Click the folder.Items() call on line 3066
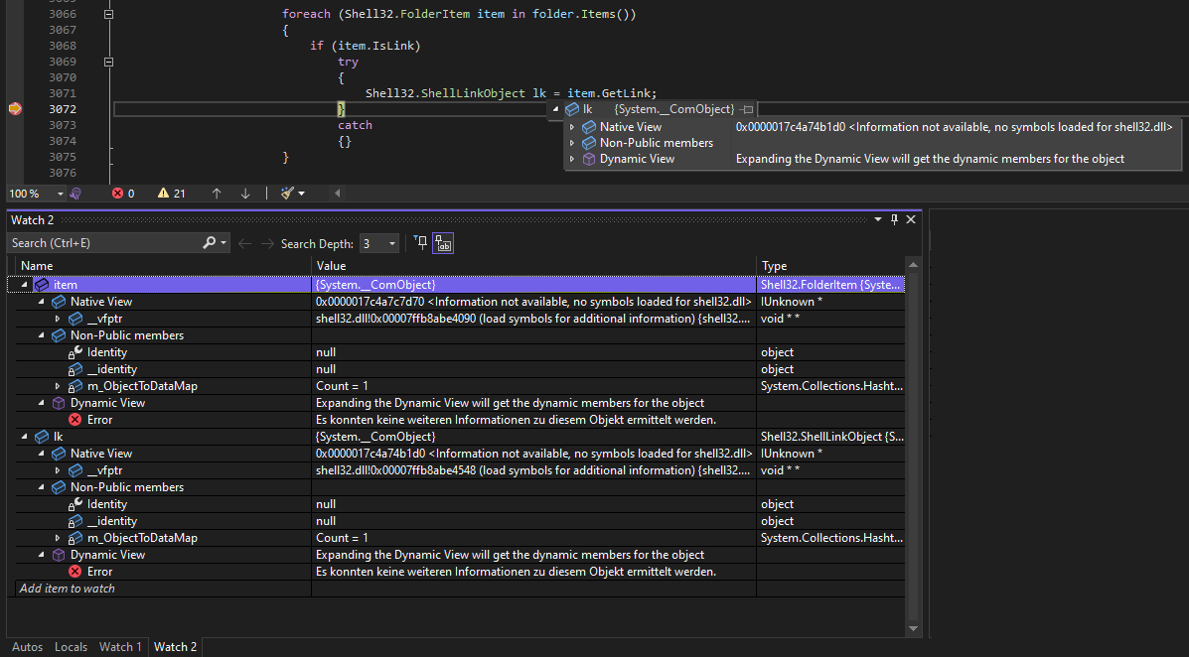1189x657 pixels. pyautogui.click(x=584, y=15)
